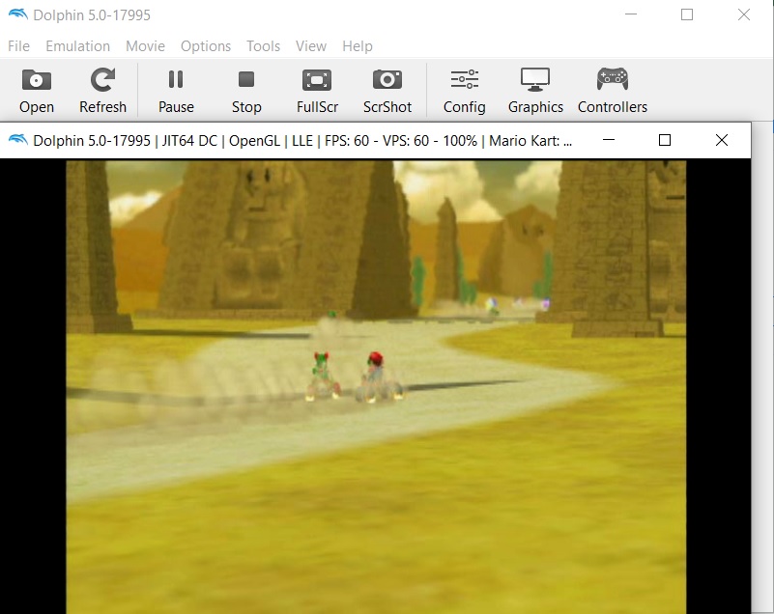Open the Emulation menu
Viewport: 774px width, 614px height.
tap(78, 46)
